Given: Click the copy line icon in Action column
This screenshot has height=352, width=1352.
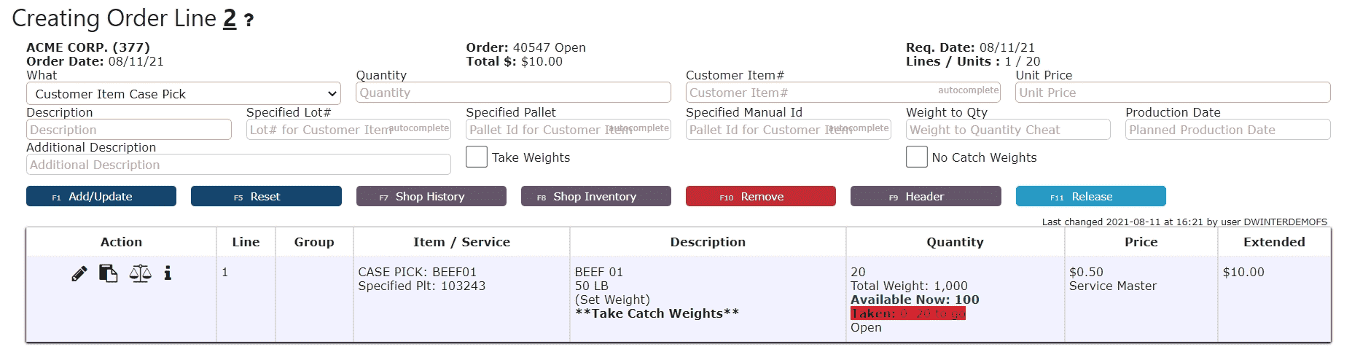Looking at the screenshot, I should 109,273.
